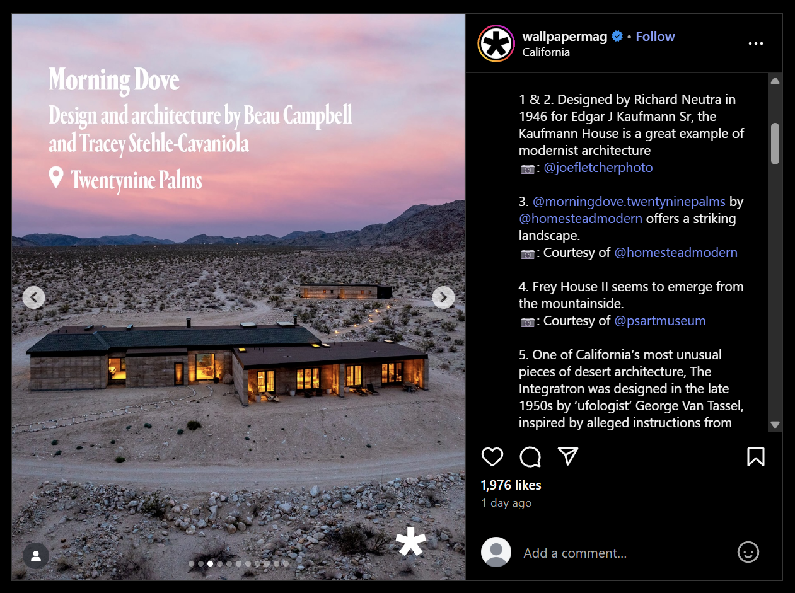795x593 pixels.
Task: Click the caption scrollbar down arrow
Action: point(775,425)
